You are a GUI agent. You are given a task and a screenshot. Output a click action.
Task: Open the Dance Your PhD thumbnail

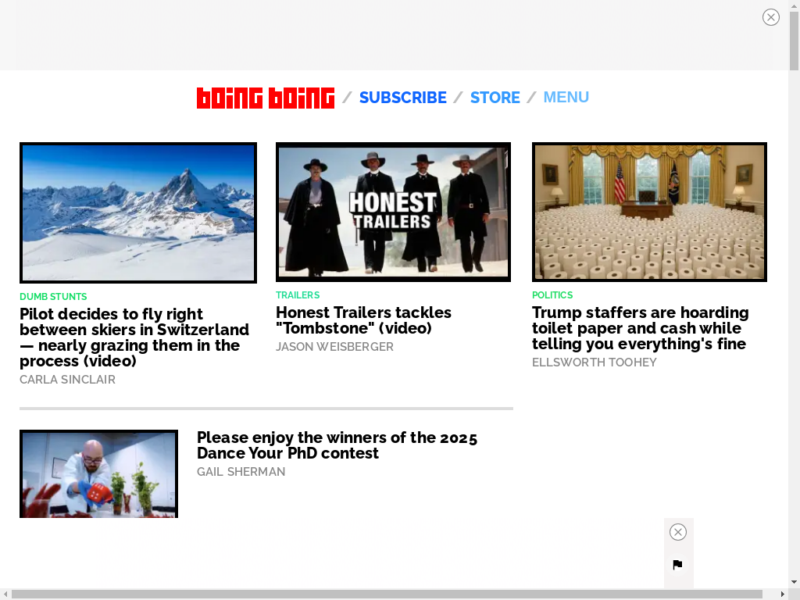[x=99, y=474]
